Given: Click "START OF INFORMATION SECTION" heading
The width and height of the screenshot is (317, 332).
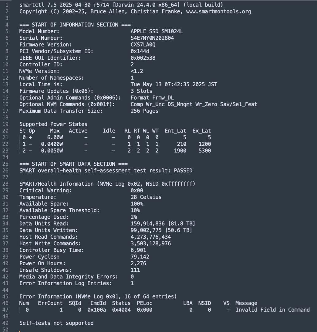Looking at the screenshot, I should click(x=75, y=25).
